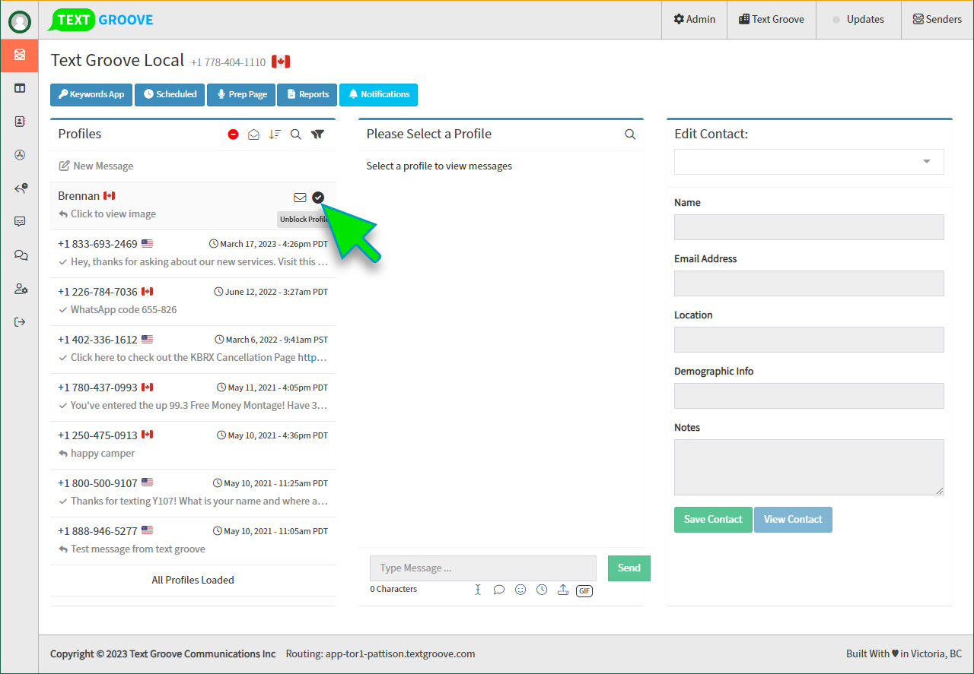
Task: Open the GIF picker
Action: point(584,590)
